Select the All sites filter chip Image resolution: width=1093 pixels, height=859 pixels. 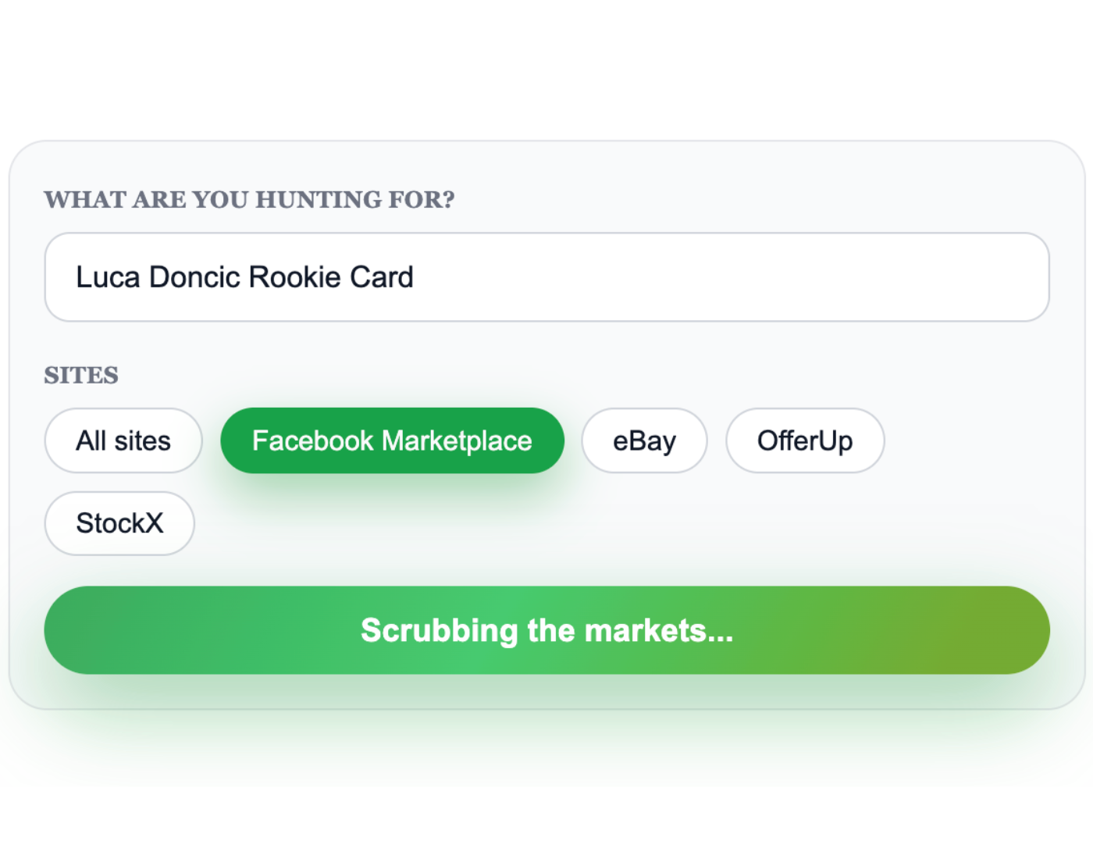[x=123, y=440]
